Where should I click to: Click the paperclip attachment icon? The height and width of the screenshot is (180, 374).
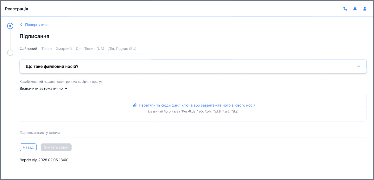(x=135, y=105)
